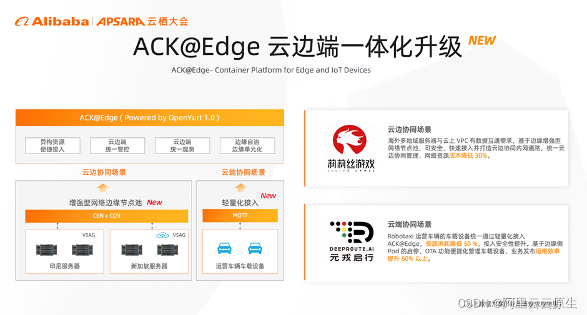Click the 成本降低 30% highlighted text
Image resolution: width=587 pixels, height=315 pixels.
click(468, 156)
